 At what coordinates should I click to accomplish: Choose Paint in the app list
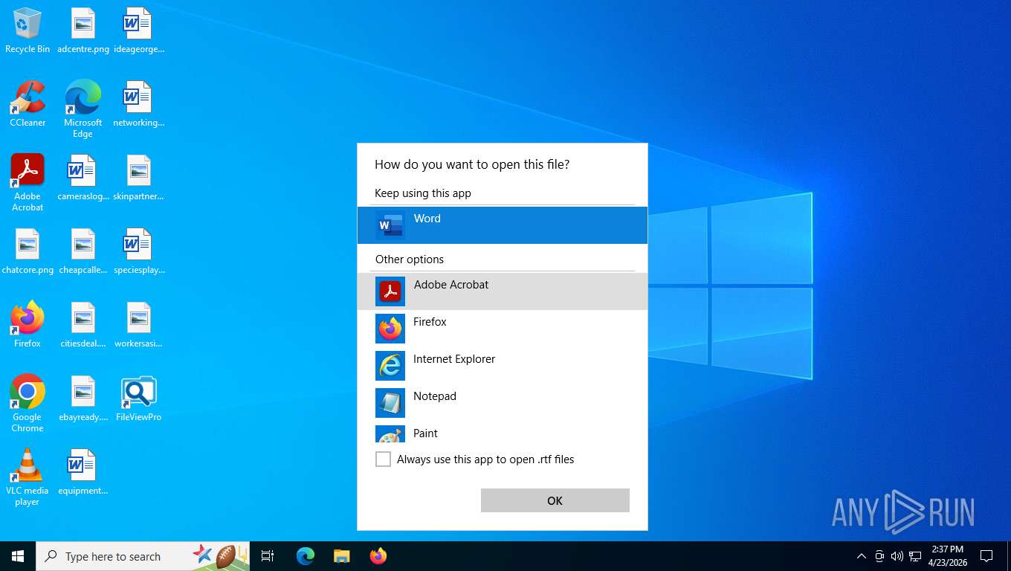click(x=503, y=433)
